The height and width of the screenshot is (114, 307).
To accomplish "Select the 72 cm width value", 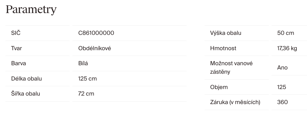I will point(86,94).
